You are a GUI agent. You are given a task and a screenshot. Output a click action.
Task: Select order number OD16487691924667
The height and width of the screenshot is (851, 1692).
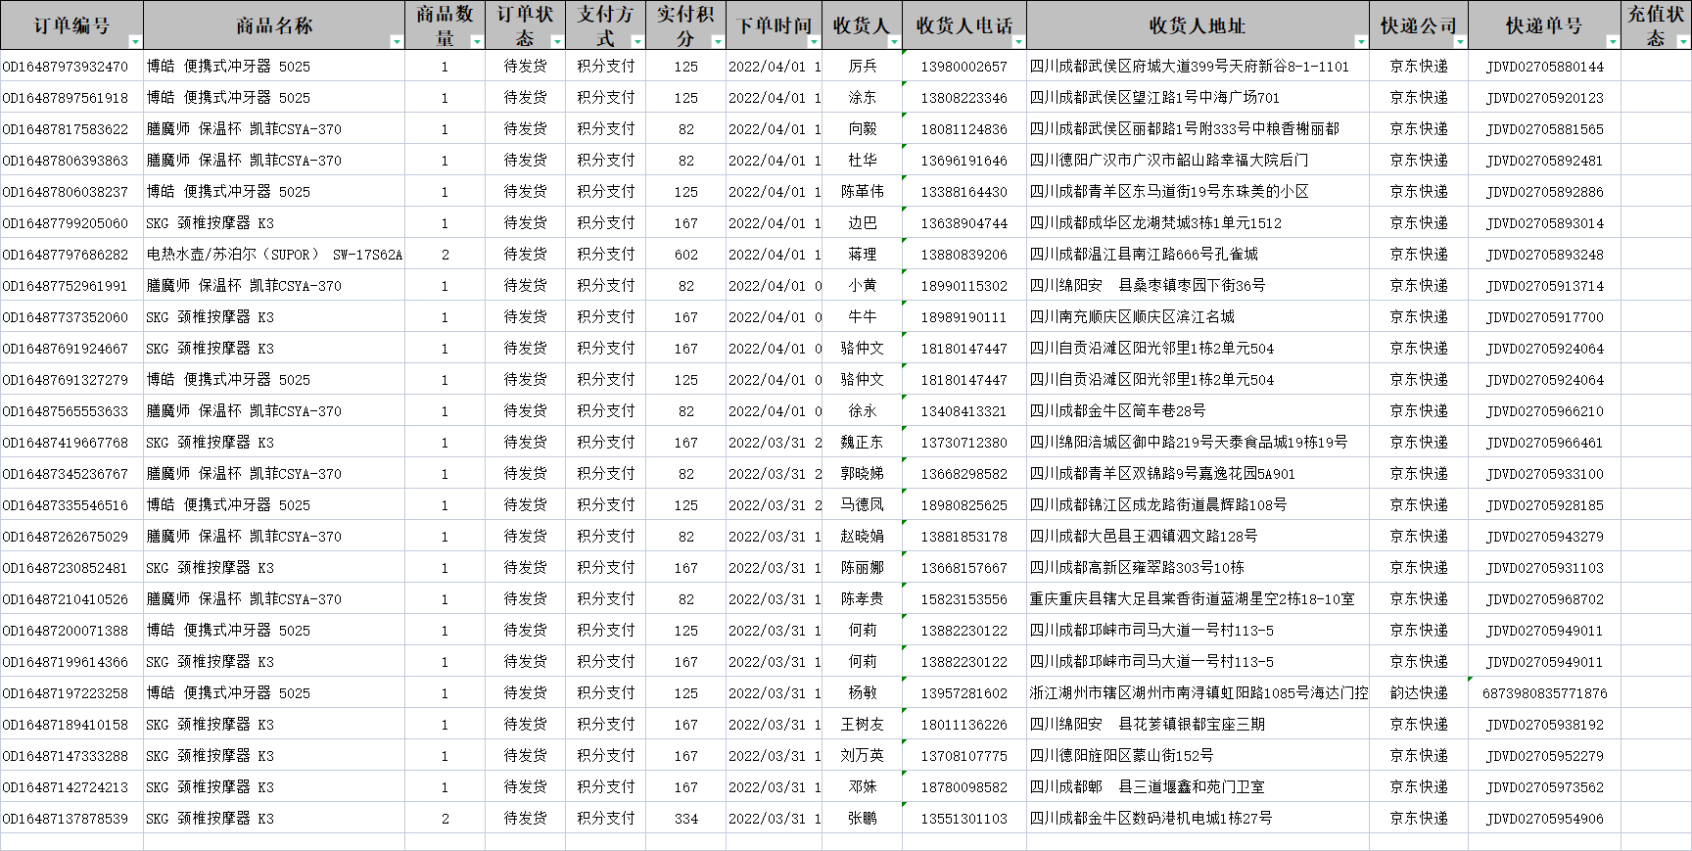(71, 349)
